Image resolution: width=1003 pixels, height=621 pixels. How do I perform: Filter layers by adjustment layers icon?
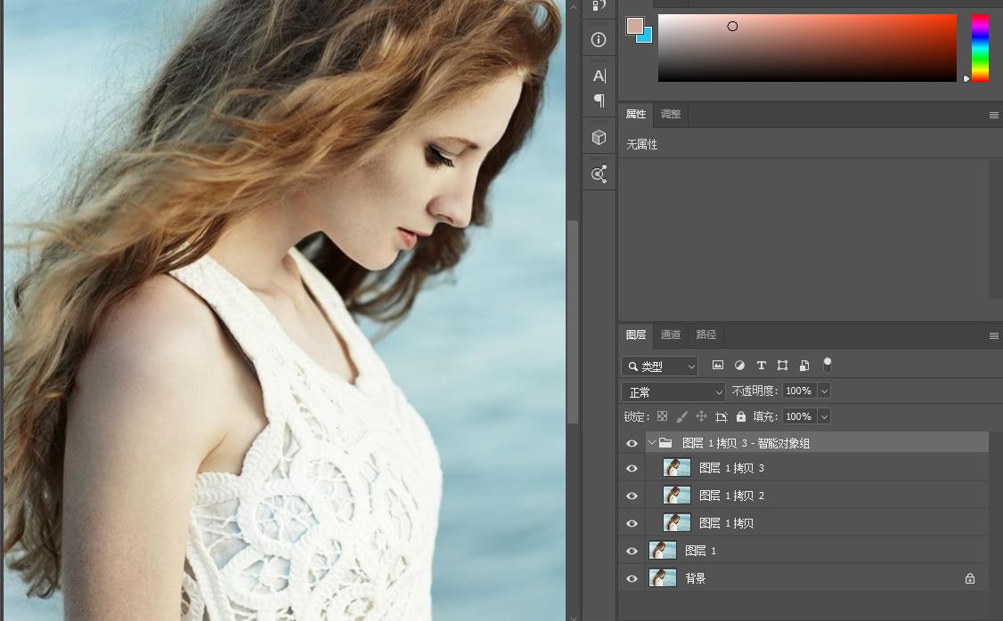(739, 365)
